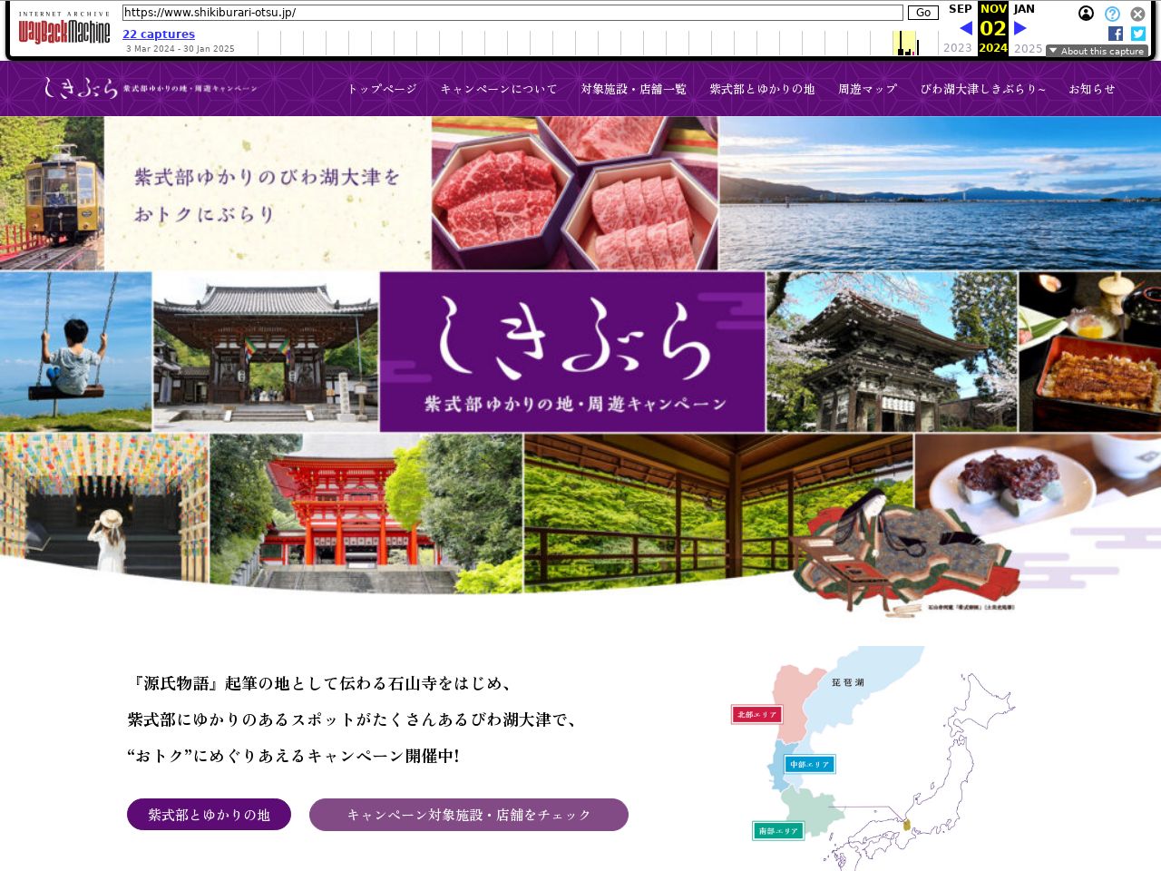
Task: Click the Lake Biwa panorama photo
Action: pos(940,193)
